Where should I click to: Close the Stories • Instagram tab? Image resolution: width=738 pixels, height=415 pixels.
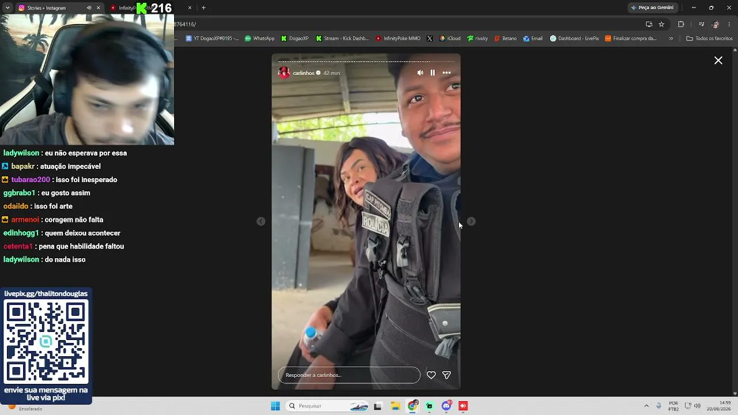[x=98, y=8]
